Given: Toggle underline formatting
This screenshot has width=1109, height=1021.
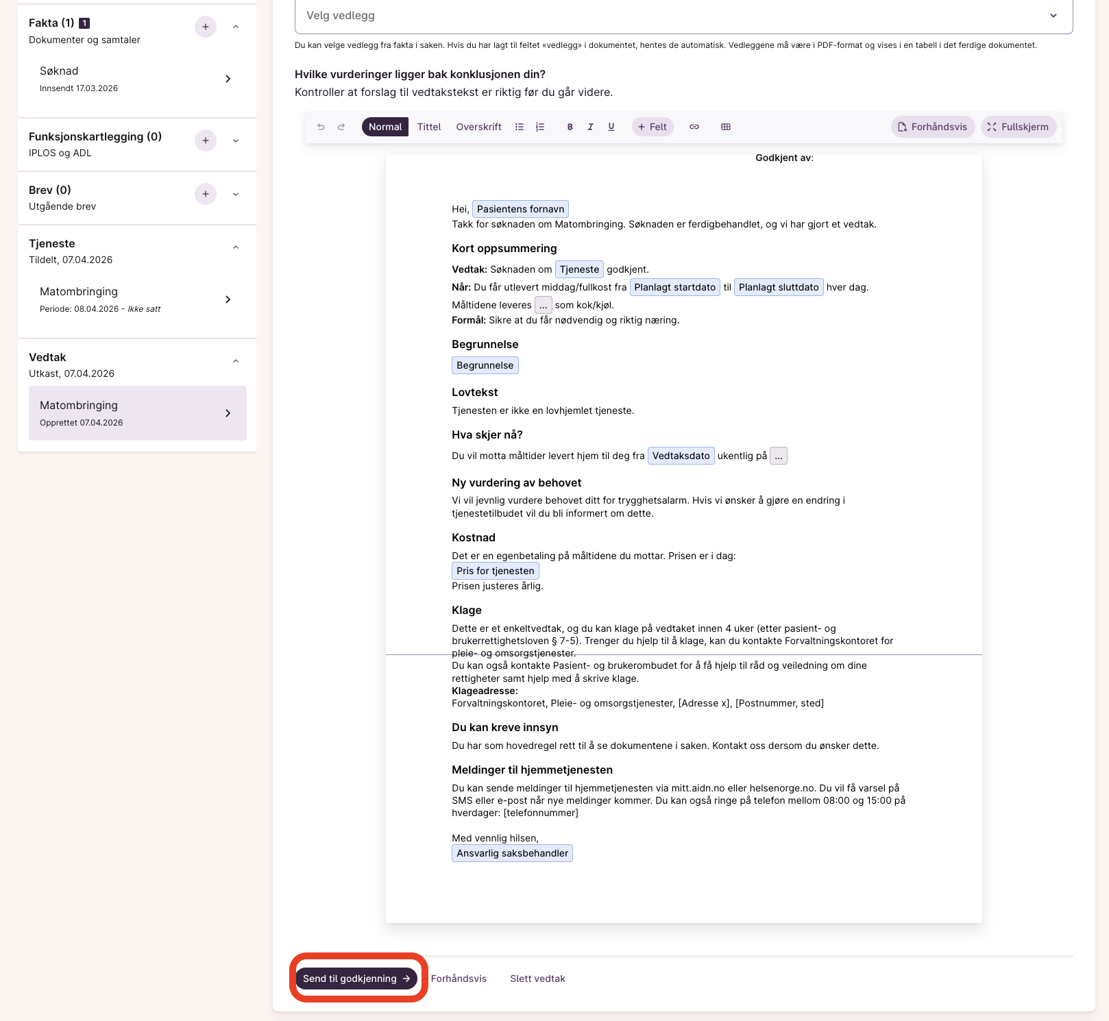Looking at the screenshot, I should click(x=611, y=127).
